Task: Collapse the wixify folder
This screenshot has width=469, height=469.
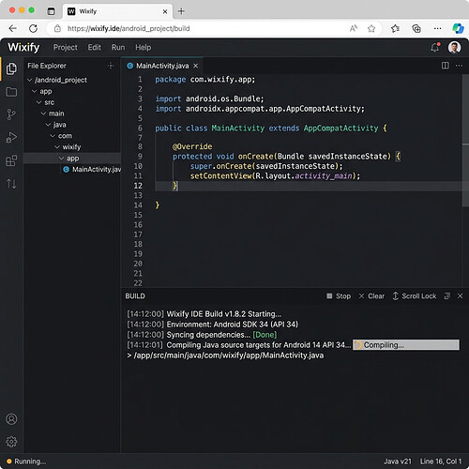Action: point(57,147)
